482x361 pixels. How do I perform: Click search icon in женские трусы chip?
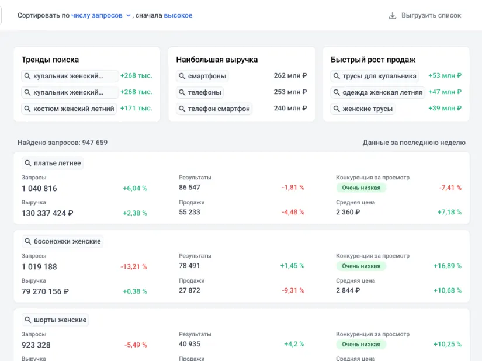(337, 109)
